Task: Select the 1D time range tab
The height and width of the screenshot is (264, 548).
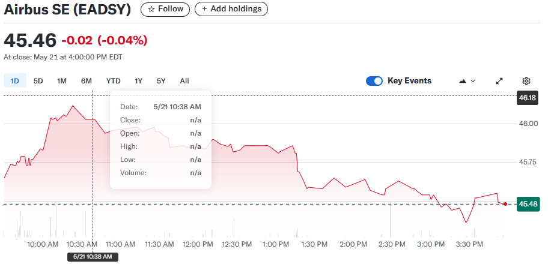Action: click(14, 81)
